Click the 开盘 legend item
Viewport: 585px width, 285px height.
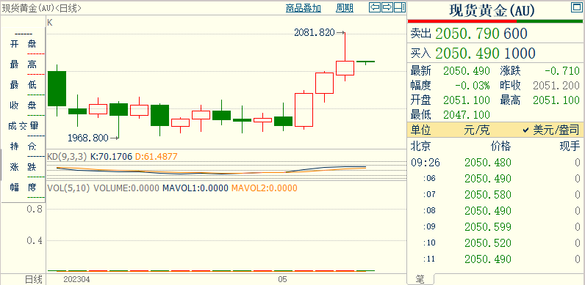23,45
